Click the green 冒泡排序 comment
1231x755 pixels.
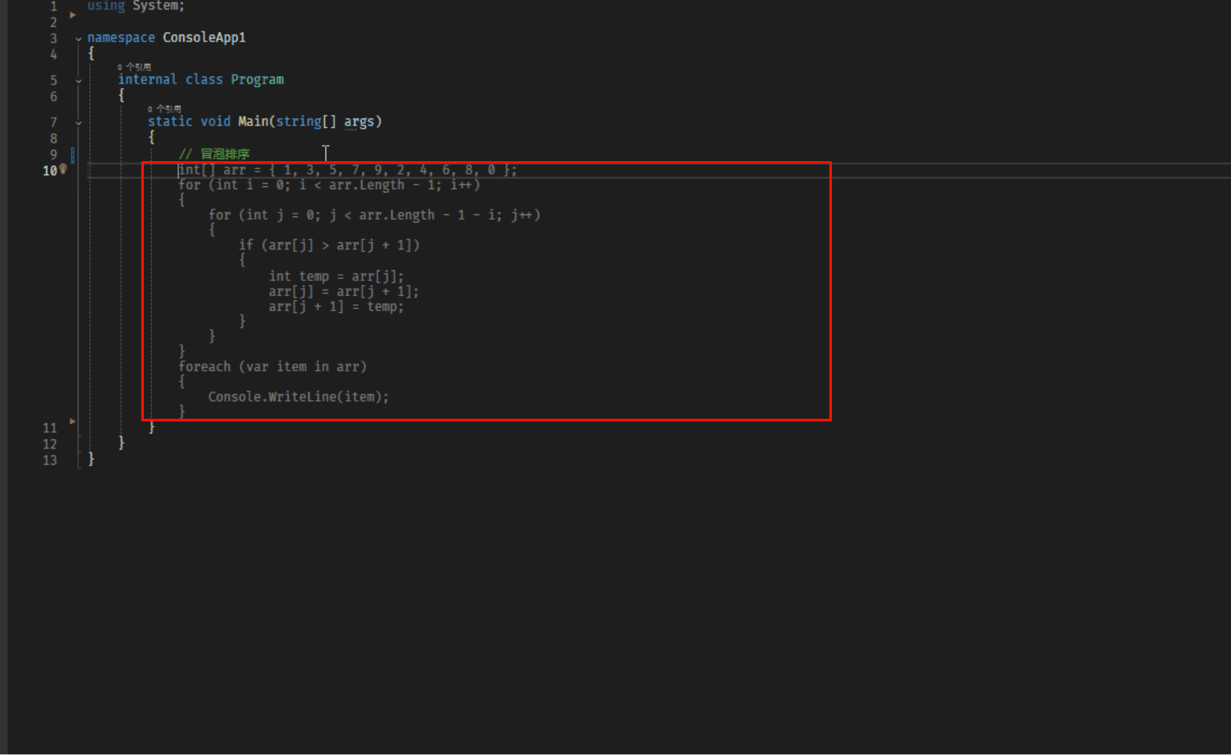[x=214, y=153]
